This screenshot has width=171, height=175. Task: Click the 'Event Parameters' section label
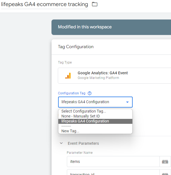[x=83, y=143]
